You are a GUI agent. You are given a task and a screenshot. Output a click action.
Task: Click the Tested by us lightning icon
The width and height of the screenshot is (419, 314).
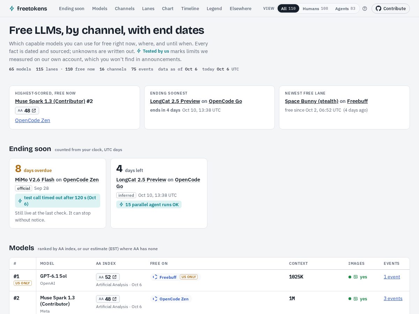click(139, 51)
